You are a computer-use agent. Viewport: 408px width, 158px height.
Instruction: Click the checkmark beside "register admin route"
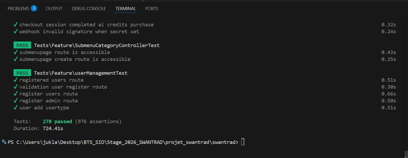[15, 101]
